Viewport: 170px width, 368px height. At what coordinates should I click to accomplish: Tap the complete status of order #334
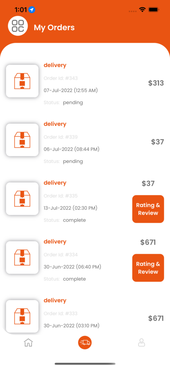pyautogui.click(x=74, y=279)
